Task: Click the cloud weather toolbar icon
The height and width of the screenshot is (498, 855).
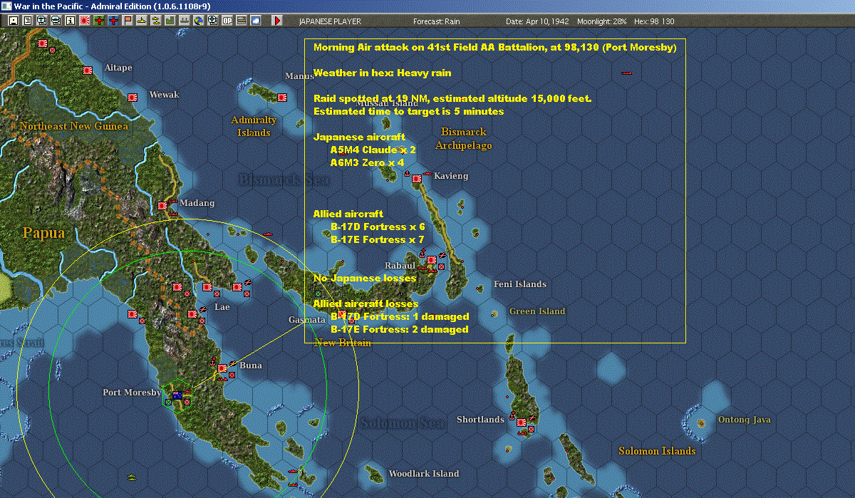Action: coord(255,21)
